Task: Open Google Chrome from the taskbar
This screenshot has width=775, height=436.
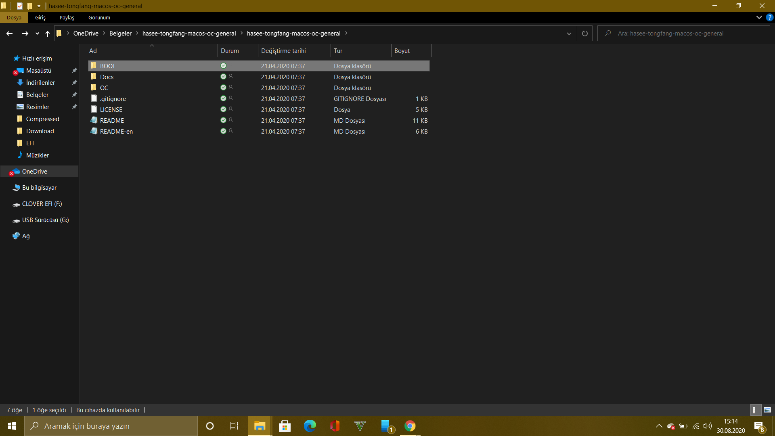Action: tap(410, 426)
